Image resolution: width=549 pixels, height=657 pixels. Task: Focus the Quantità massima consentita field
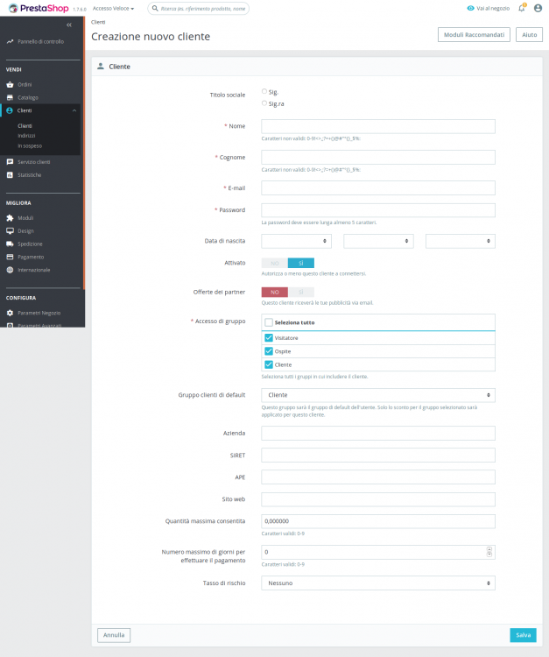pos(378,521)
